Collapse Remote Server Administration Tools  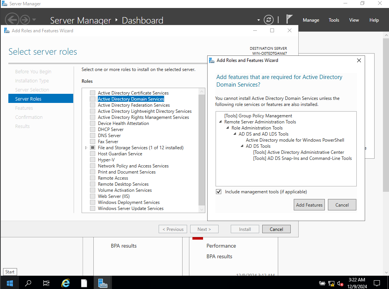pos(220,122)
